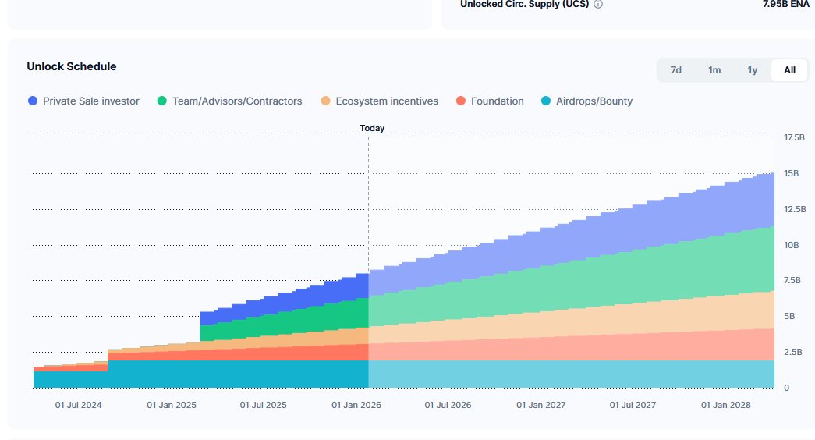Click the blue Private Sale investor dot
The image size is (815, 440).
point(33,101)
